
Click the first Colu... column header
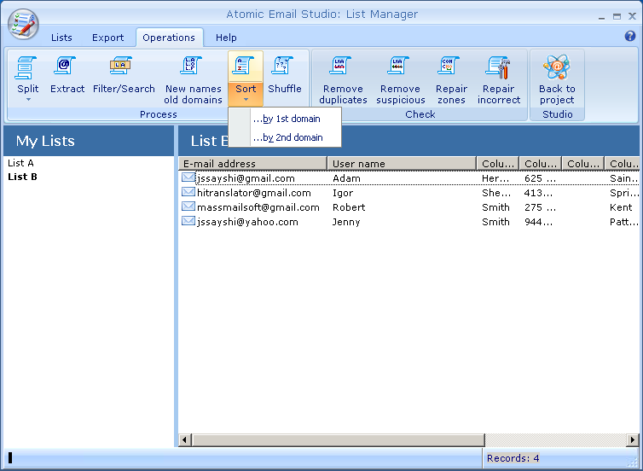pos(498,163)
